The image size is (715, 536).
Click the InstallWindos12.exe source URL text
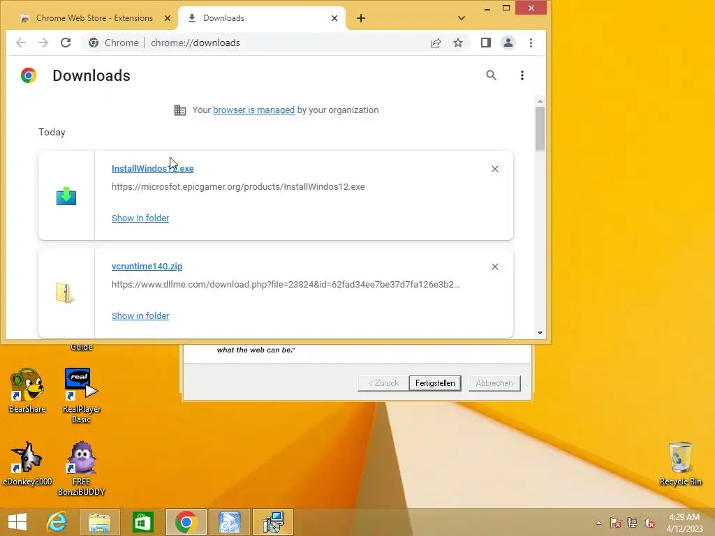[x=238, y=187]
